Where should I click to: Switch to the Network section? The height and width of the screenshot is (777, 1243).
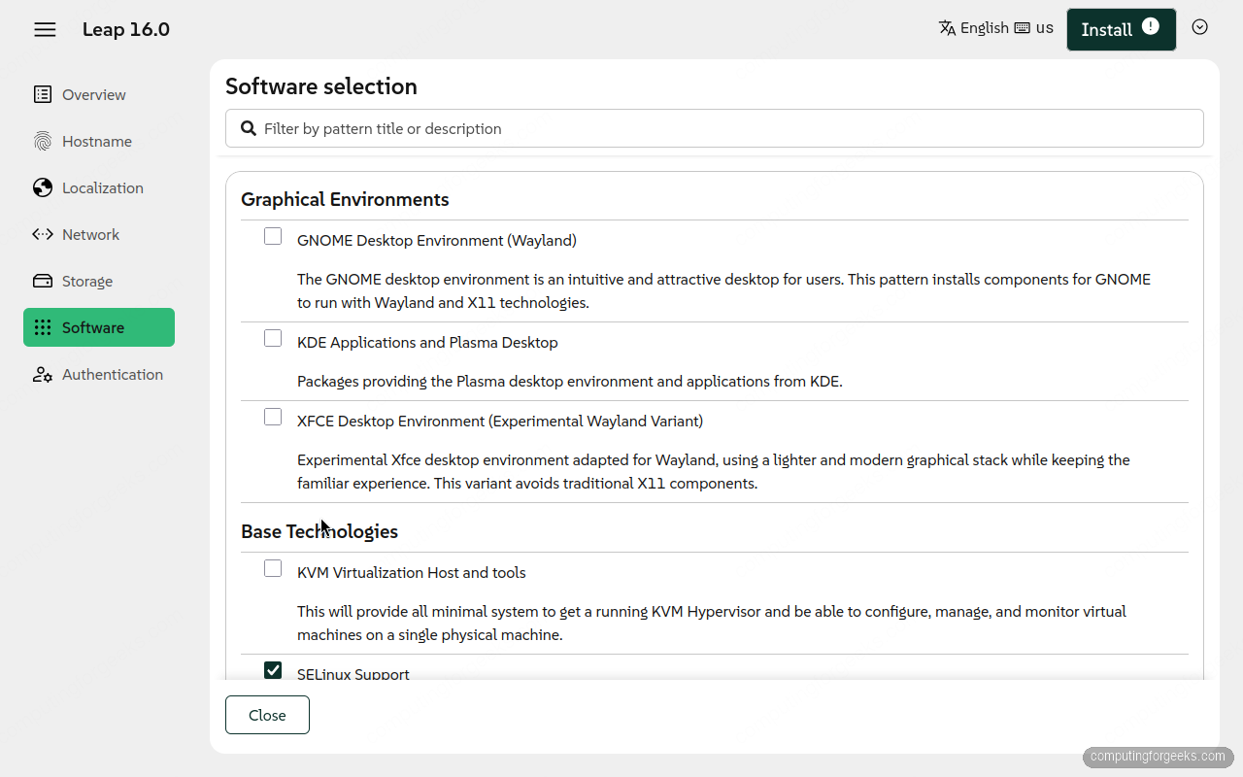point(99,234)
